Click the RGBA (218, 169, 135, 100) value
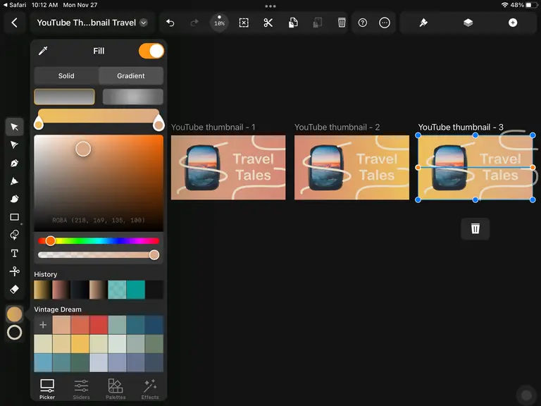 (x=99, y=220)
